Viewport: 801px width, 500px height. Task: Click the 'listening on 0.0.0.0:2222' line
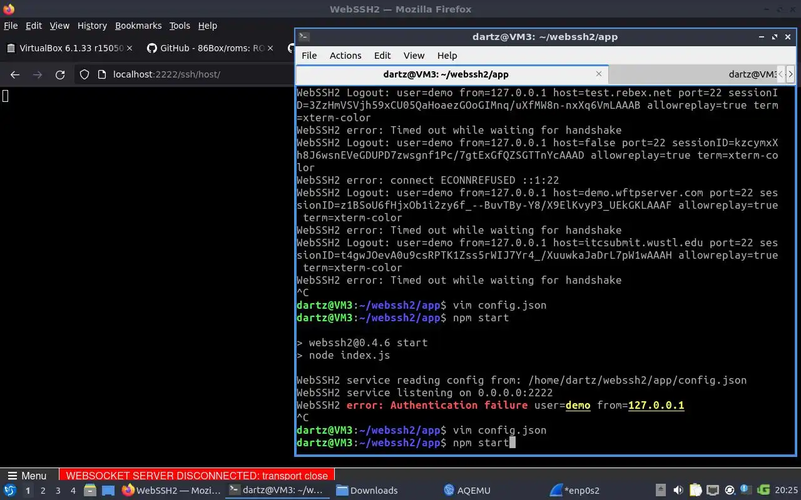tap(425, 392)
